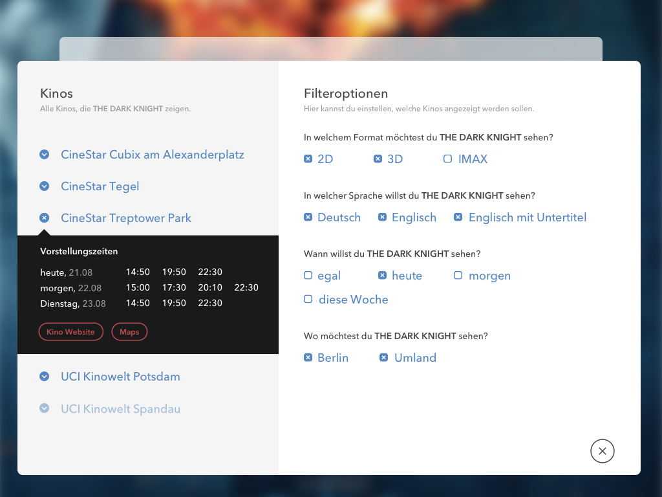Click the Vorstellungszeiten heading
Viewport: 662px width, 497px height.
point(79,252)
